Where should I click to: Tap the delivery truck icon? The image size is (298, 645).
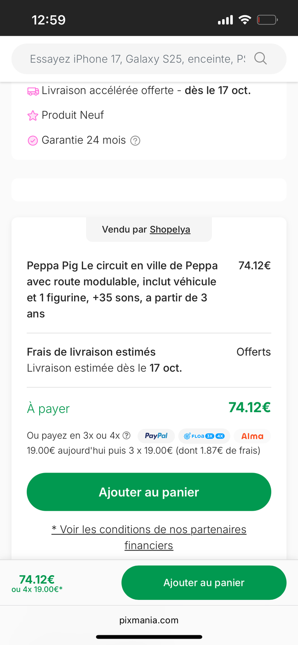pos(33,91)
